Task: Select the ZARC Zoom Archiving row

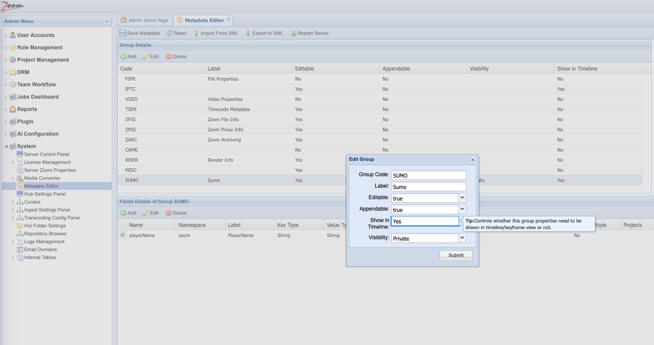Action: coord(380,140)
